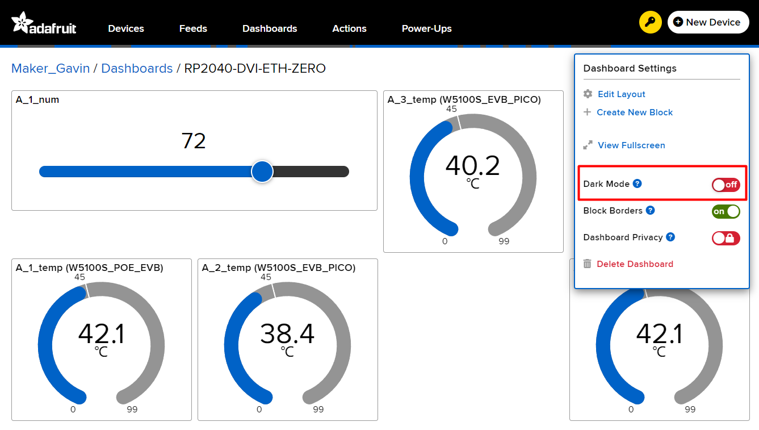Viewport: 759px width, 430px height.
Task: Open the Feeds menu
Action: 193,28
